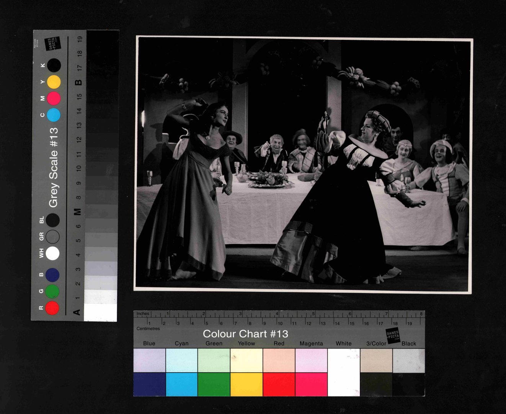Select the beige tint swatch under 3/Color label
The width and height of the screenshot is (506, 414).
point(376,360)
